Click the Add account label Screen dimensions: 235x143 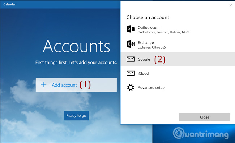pos(64,85)
